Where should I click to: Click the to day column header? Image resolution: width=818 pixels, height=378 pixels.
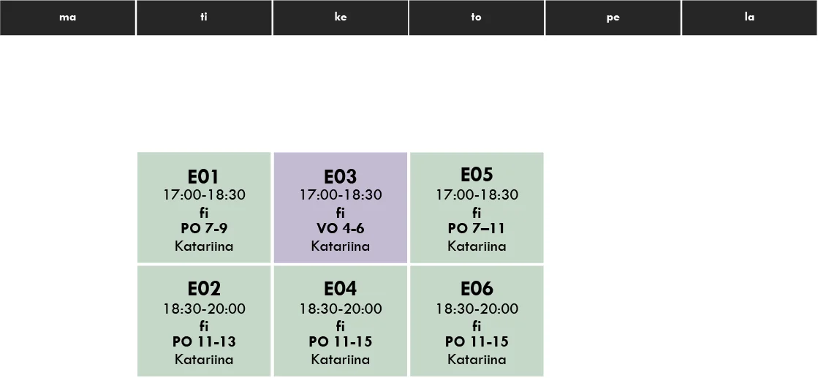[x=477, y=18]
